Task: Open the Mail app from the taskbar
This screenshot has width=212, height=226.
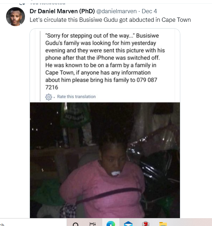Action: (128, 224)
